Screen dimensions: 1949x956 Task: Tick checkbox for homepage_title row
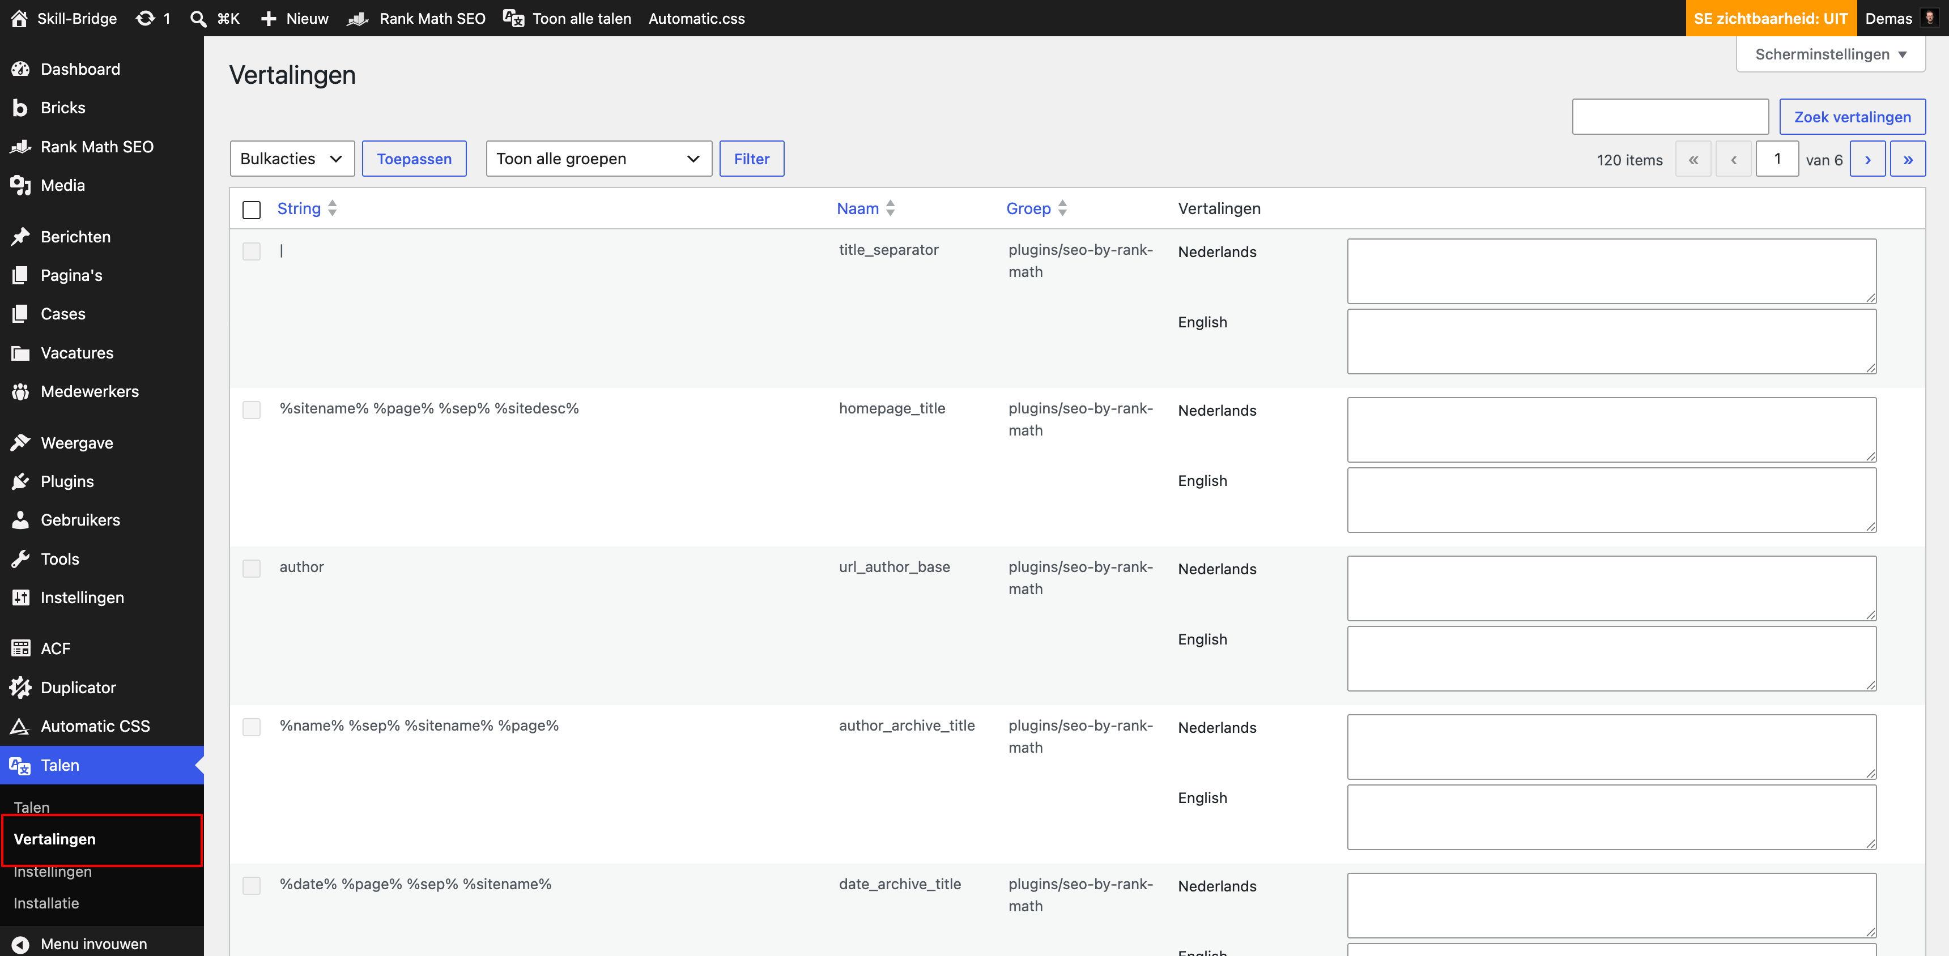click(x=251, y=410)
